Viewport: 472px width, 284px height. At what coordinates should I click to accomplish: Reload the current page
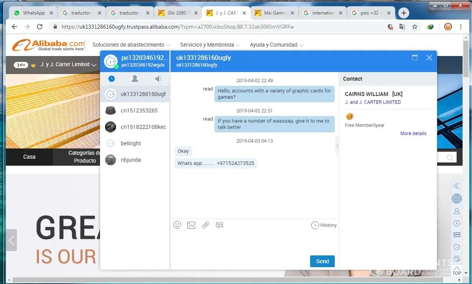(x=40, y=27)
